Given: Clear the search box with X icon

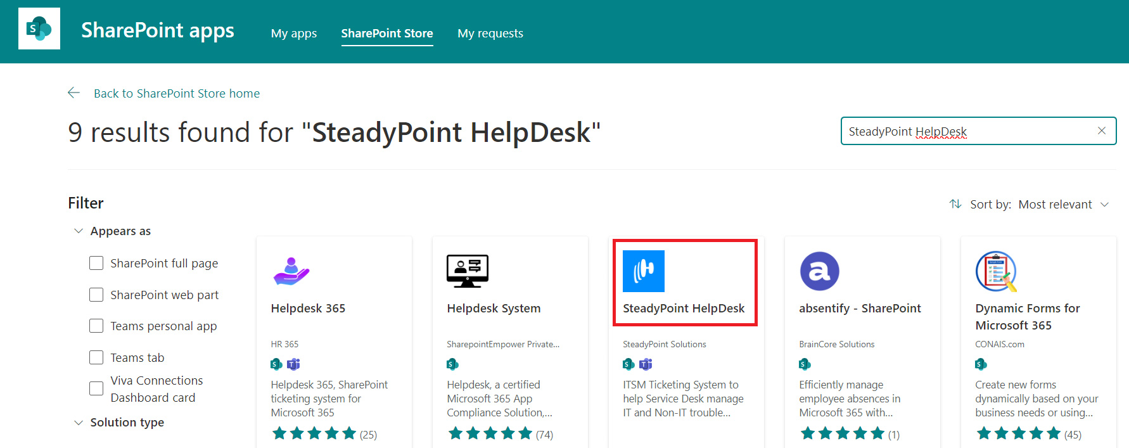Looking at the screenshot, I should click(x=1102, y=131).
